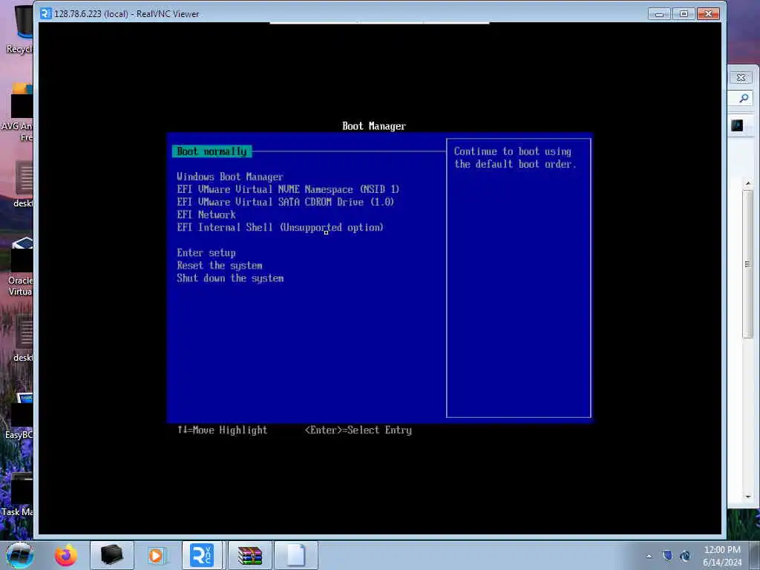This screenshot has width=760, height=570.
Task: Open the taskbar clock showing 12:00 PM
Action: click(722, 556)
